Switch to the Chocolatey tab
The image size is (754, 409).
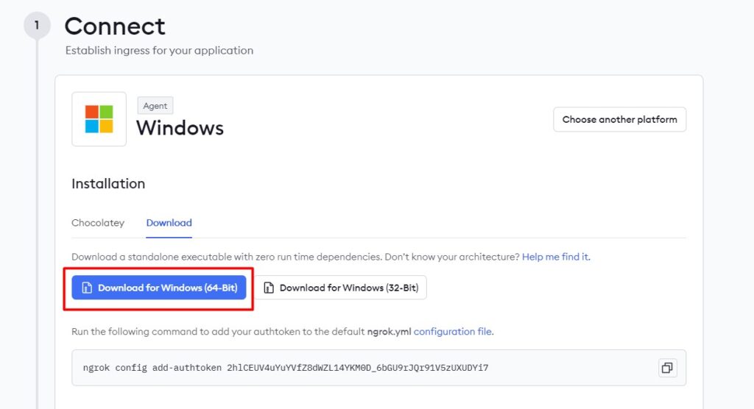(98, 223)
